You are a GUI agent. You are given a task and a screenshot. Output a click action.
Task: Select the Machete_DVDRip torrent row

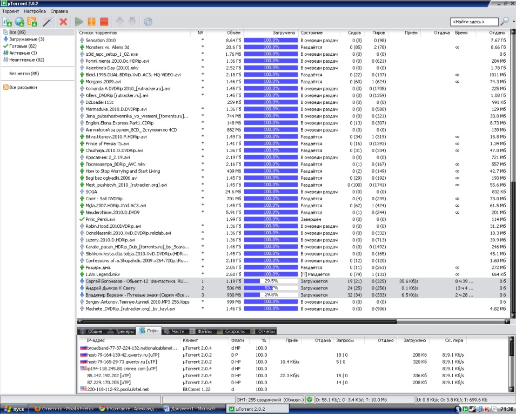click(x=293, y=309)
